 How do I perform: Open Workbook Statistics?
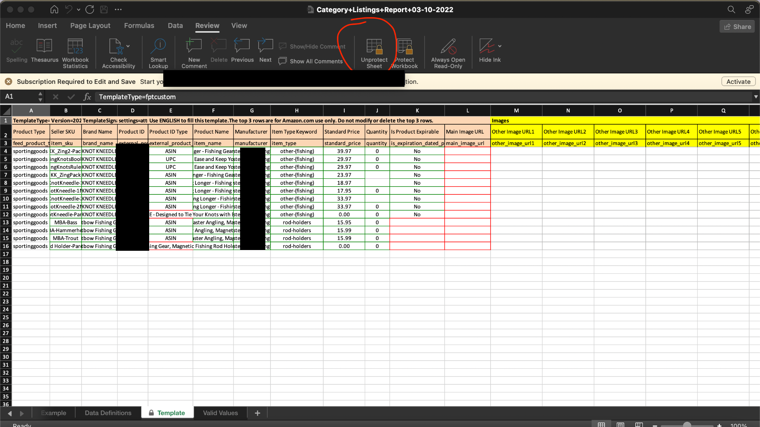75,47
